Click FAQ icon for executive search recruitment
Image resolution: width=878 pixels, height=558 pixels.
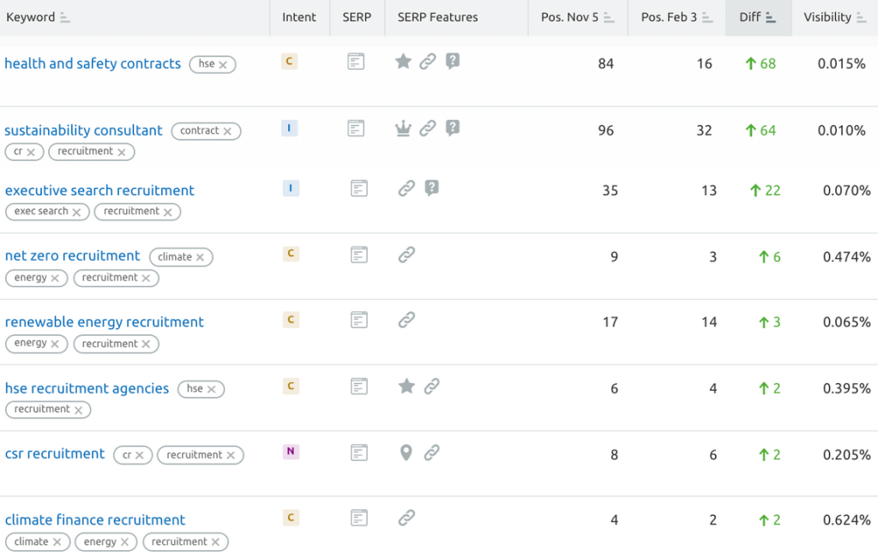pyautogui.click(x=432, y=189)
